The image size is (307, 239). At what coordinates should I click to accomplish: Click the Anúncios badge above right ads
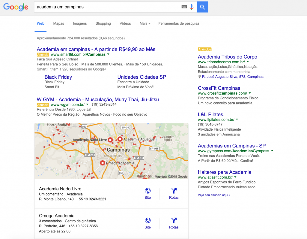click(204, 50)
